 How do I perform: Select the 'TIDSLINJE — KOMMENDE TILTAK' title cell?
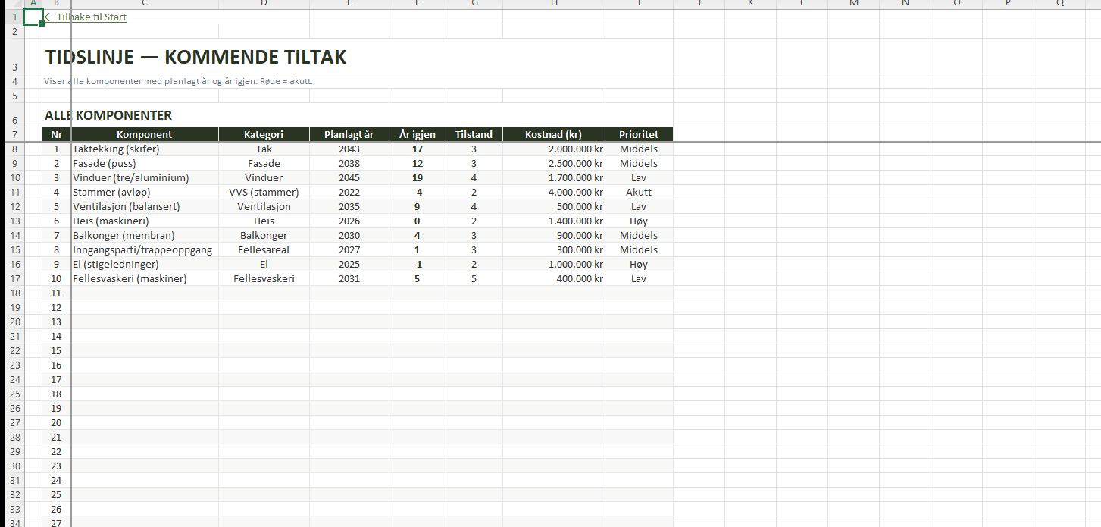[195, 58]
